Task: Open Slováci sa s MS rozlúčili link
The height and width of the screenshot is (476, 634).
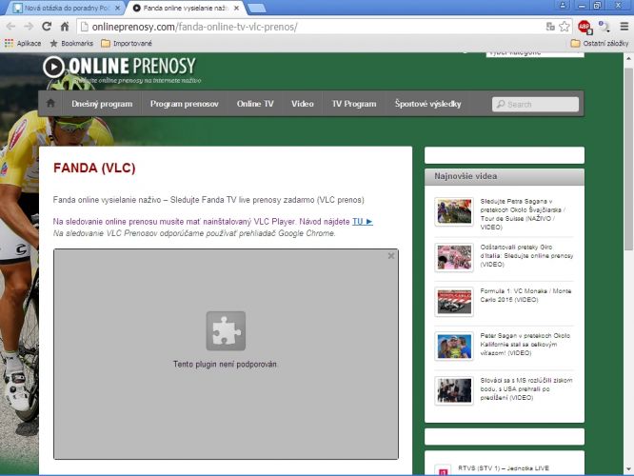Action: (x=526, y=388)
